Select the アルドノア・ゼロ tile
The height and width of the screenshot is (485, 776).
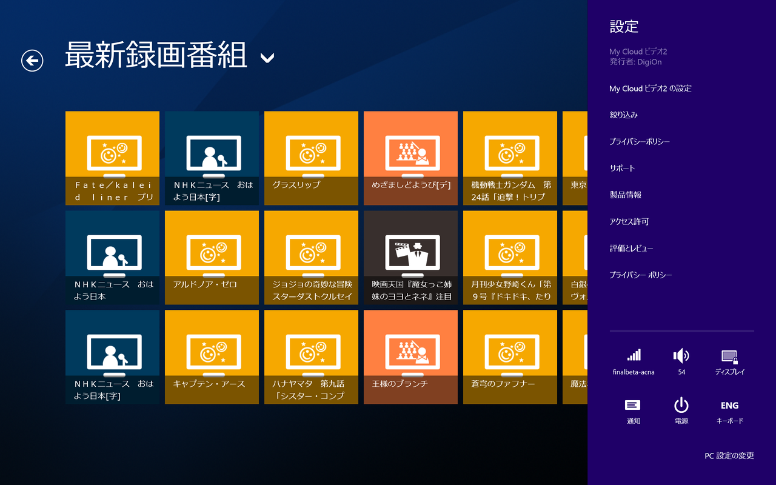click(212, 257)
